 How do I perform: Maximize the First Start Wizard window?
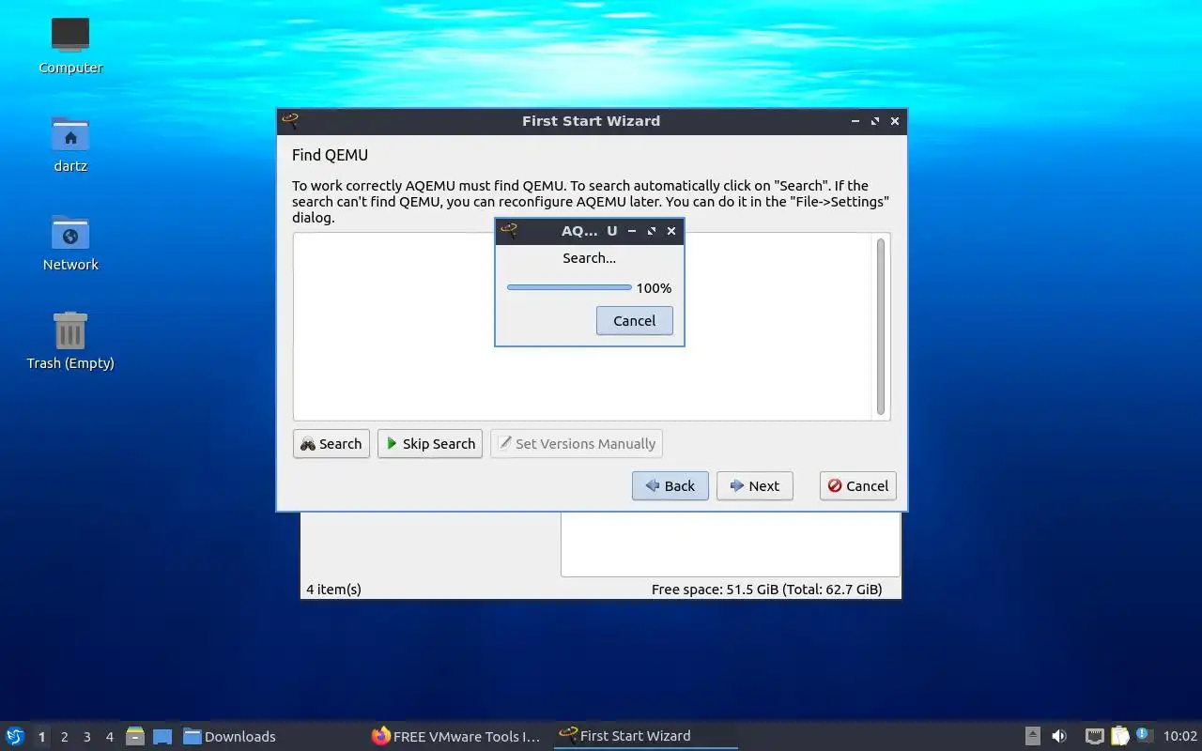(875, 121)
